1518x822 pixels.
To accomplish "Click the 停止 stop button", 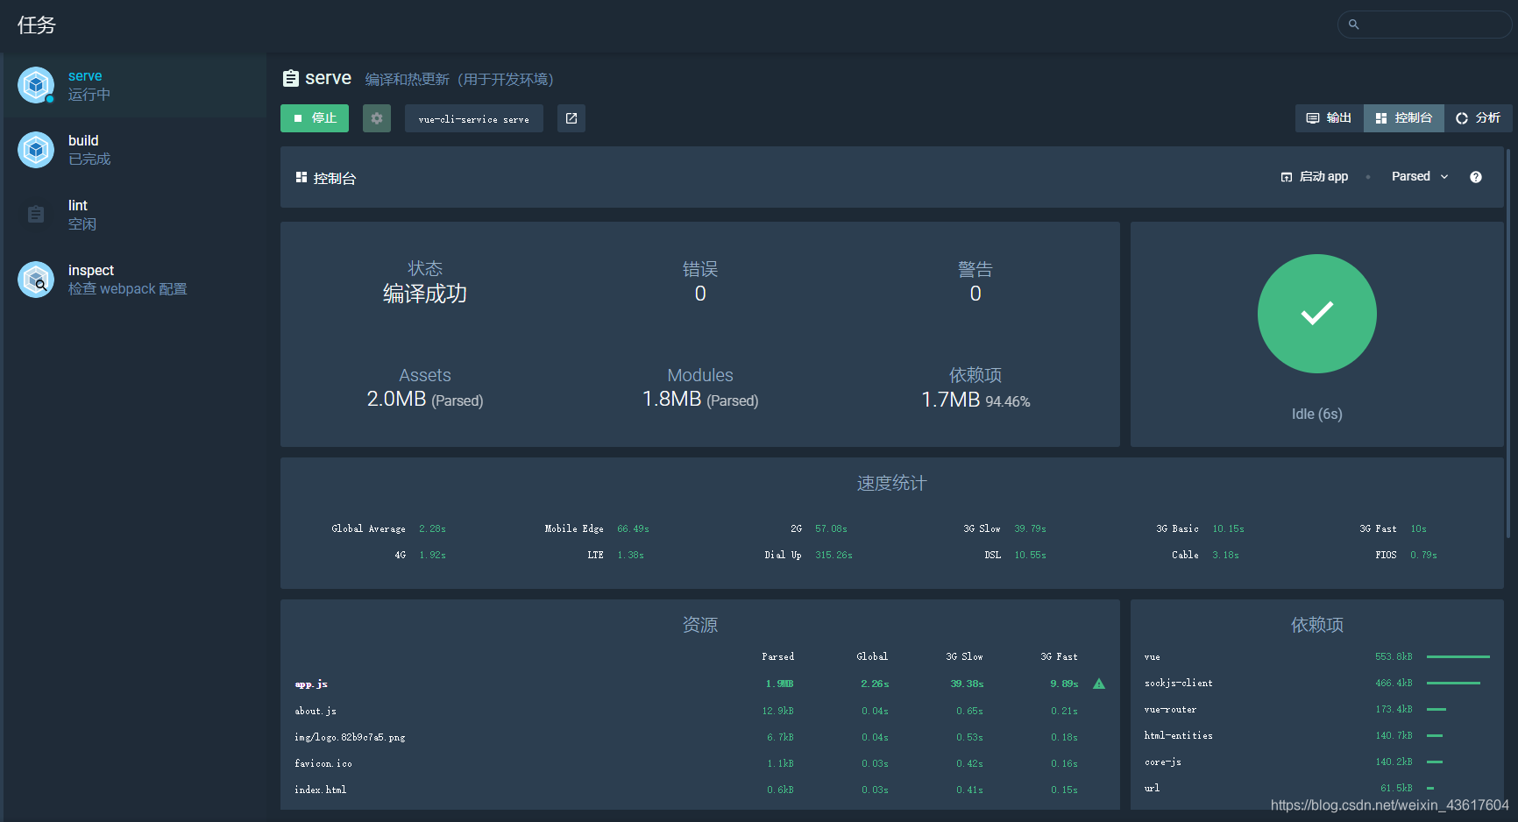I will tap(315, 118).
